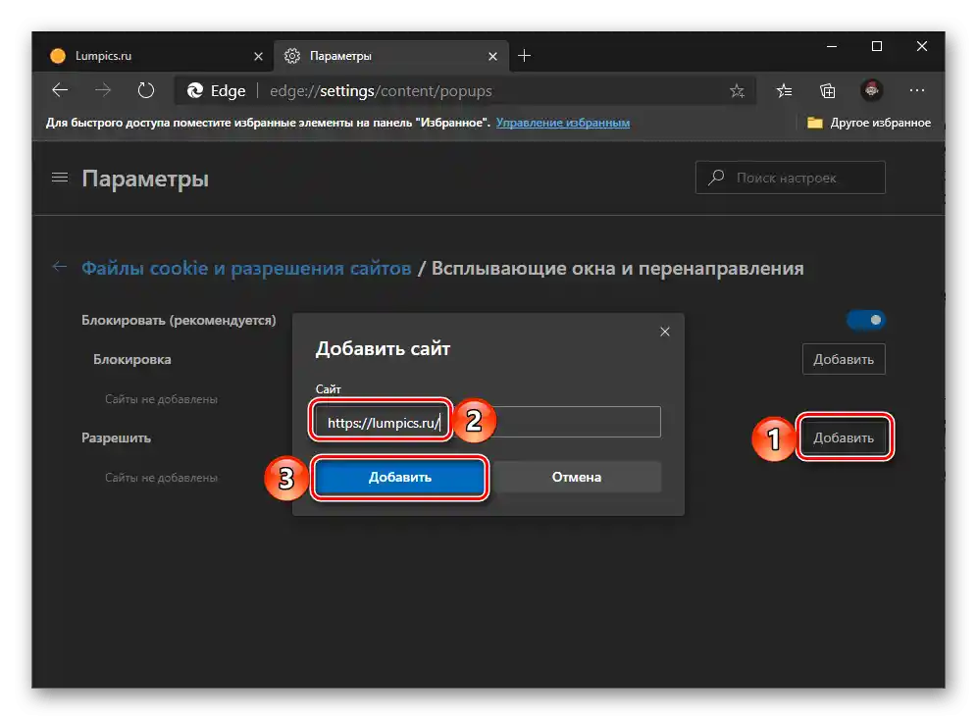
Task: Open the Другое избранное folder
Action: pyautogui.click(x=868, y=123)
